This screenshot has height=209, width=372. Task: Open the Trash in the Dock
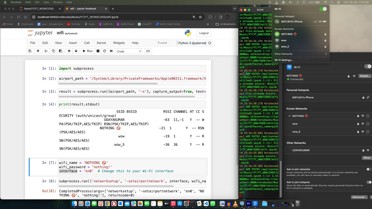tap(298, 203)
